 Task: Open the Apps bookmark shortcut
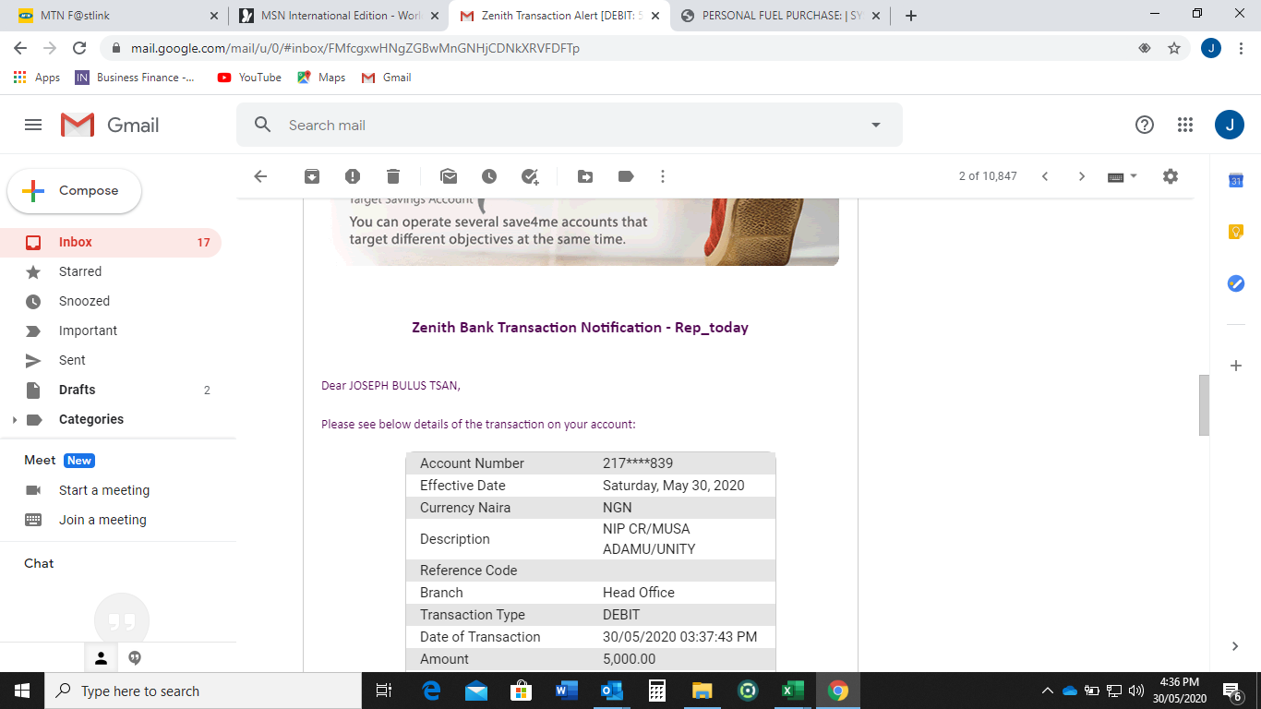37,78
